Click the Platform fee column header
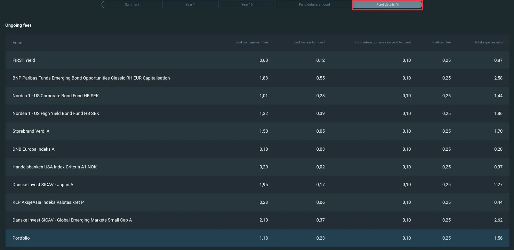Screen dimensions: 514x250 (441, 42)
